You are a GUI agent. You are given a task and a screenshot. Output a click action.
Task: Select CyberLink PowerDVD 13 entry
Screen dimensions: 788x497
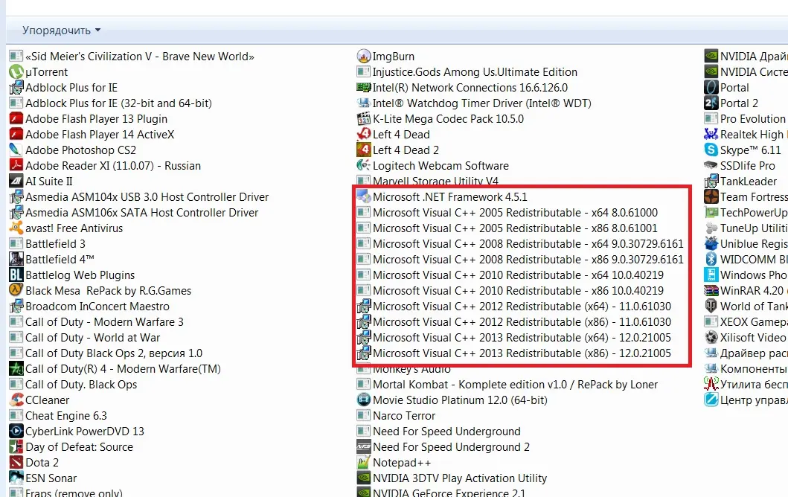[85, 432]
